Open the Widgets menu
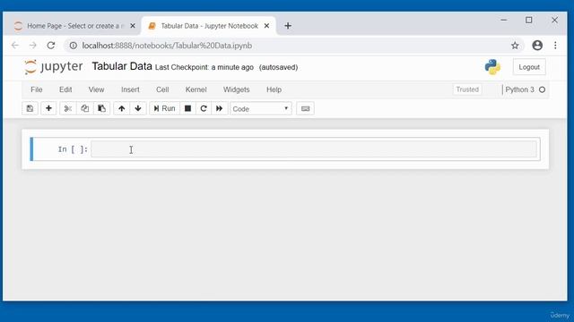This screenshot has width=574, height=322. pyautogui.click(x=237, y=89)
